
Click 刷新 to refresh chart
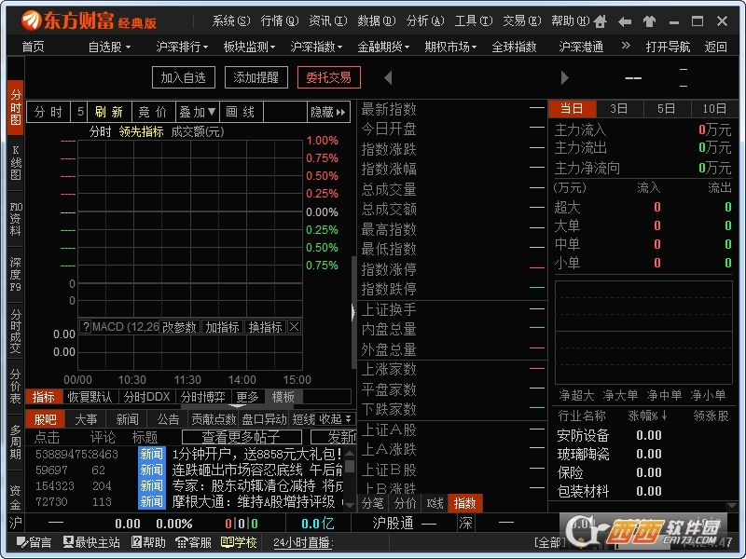pos(109,112)
